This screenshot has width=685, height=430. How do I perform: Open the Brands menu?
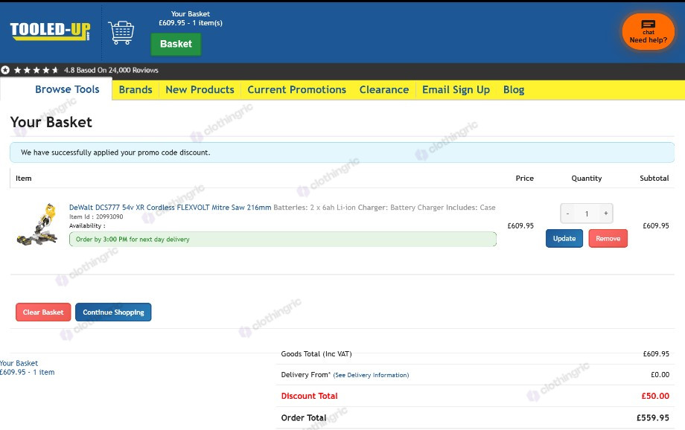[136, 89]
